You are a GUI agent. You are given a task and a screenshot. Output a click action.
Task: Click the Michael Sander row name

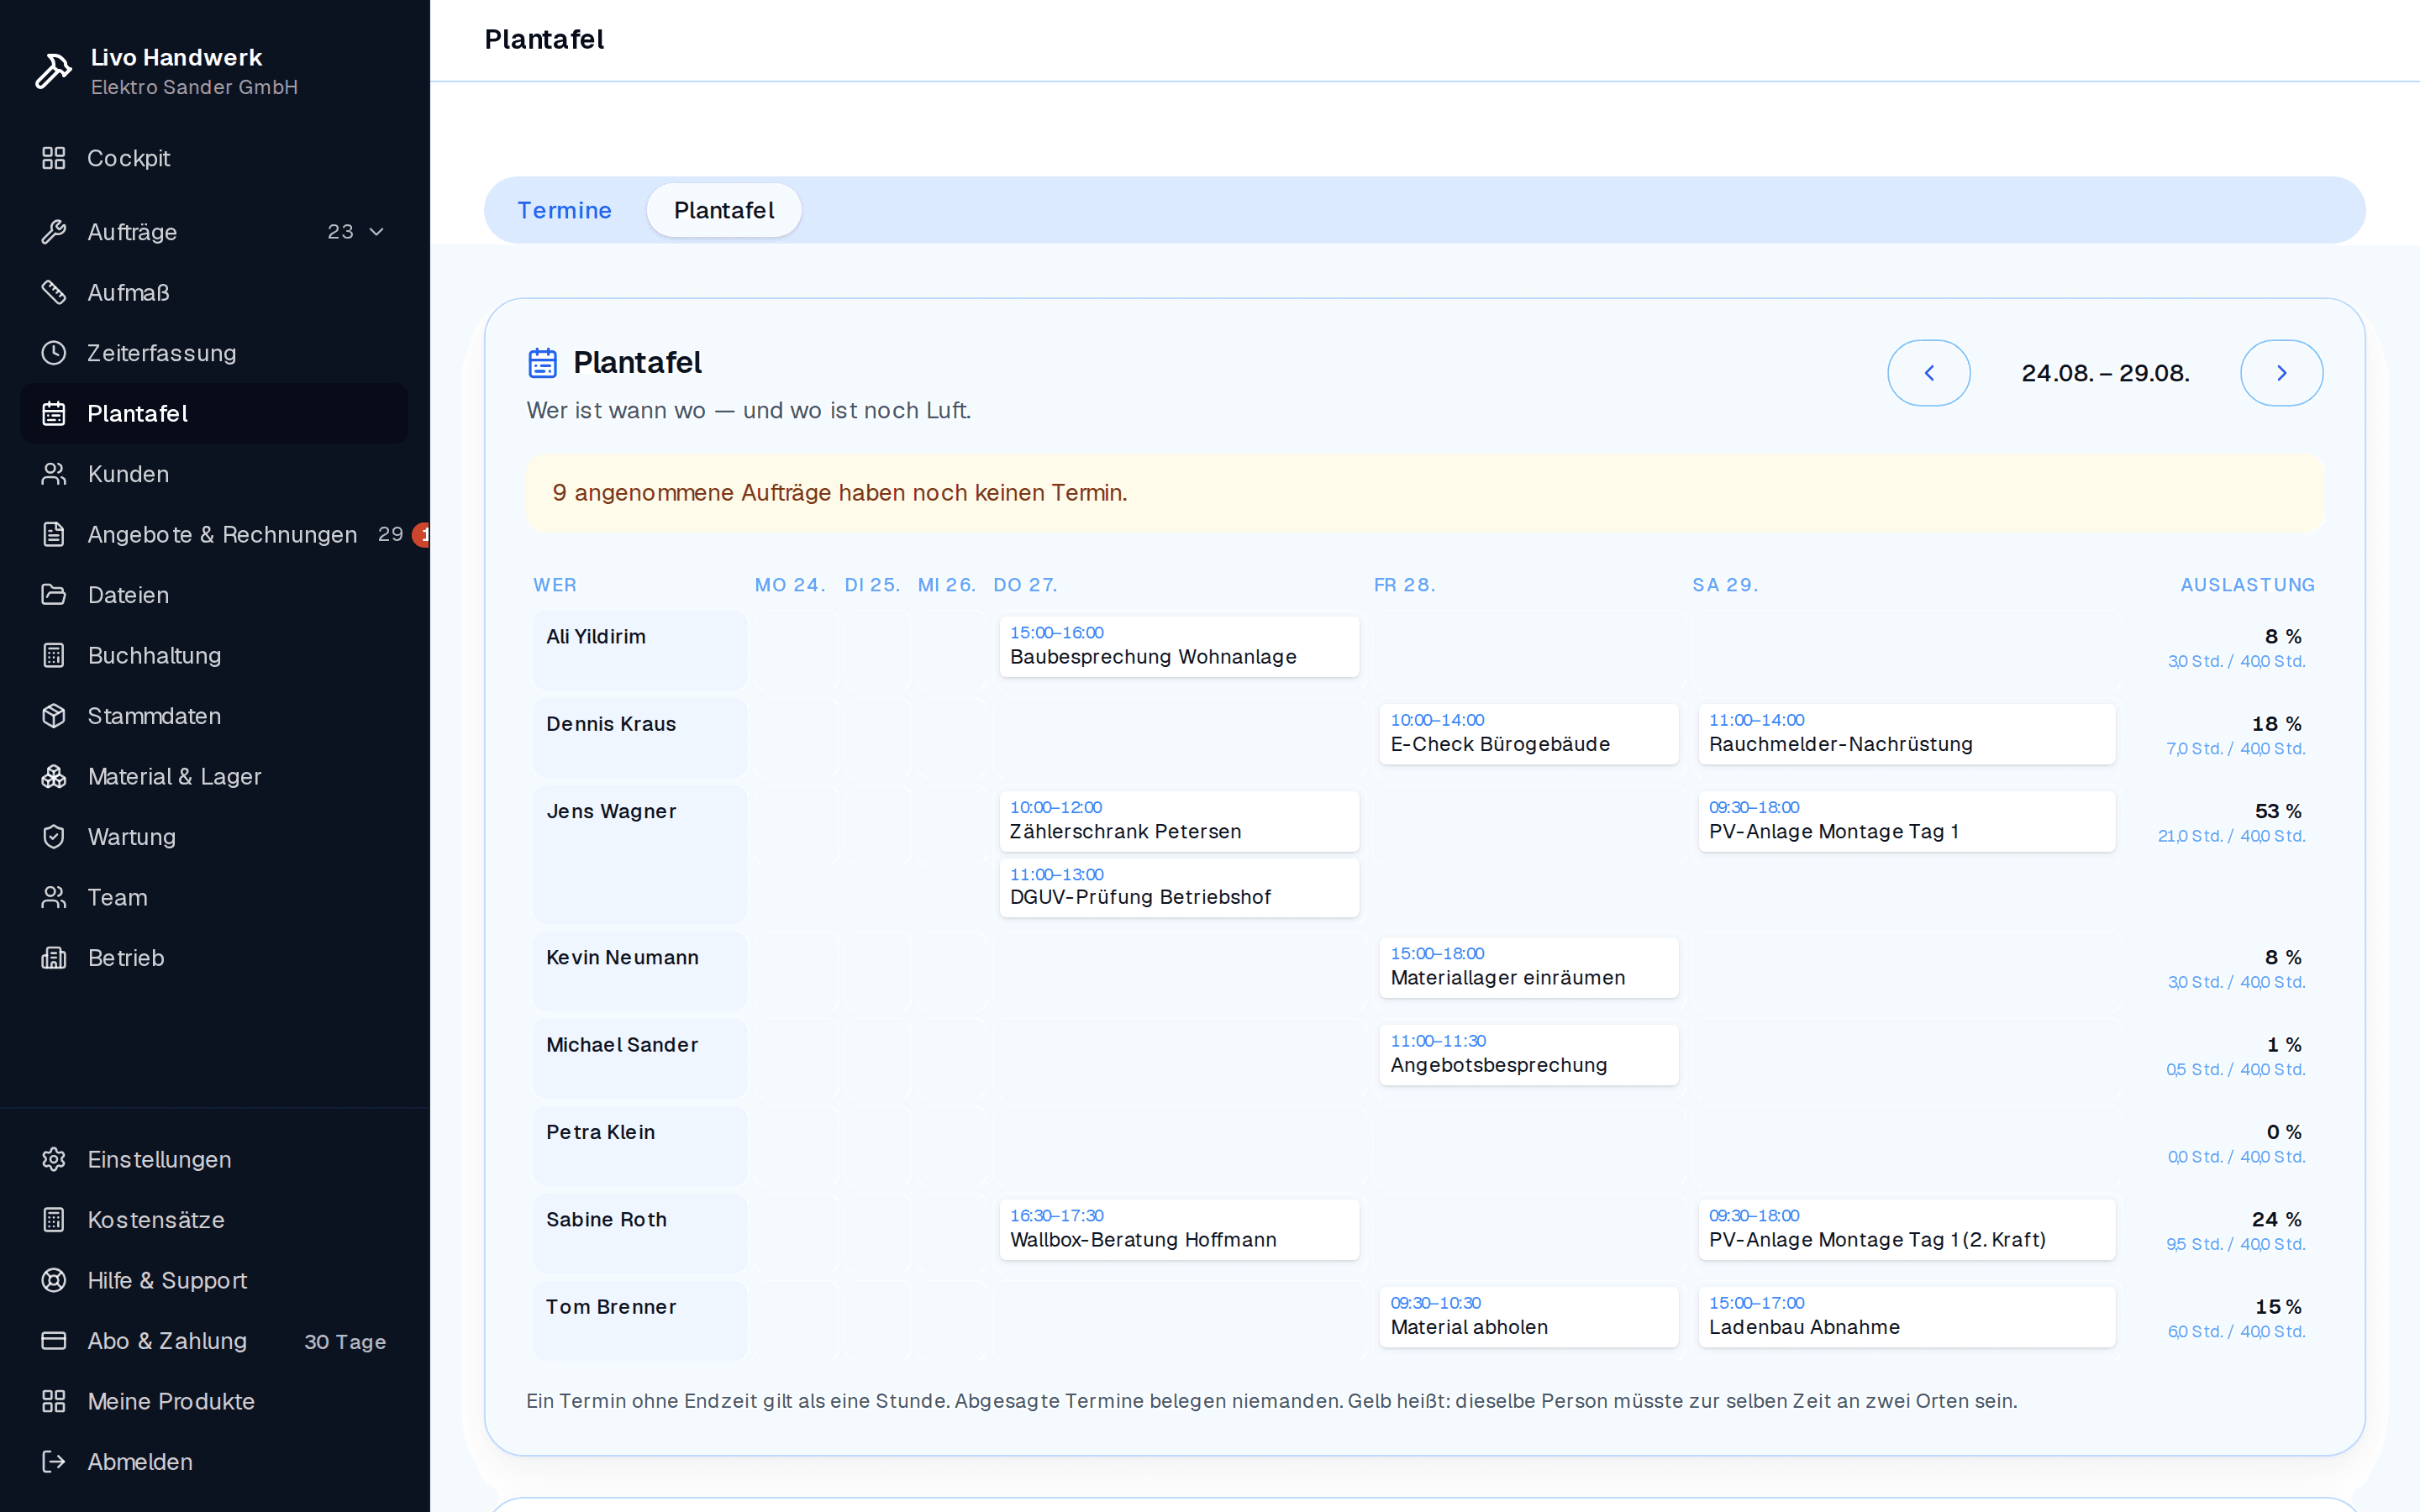point(622,1045)
